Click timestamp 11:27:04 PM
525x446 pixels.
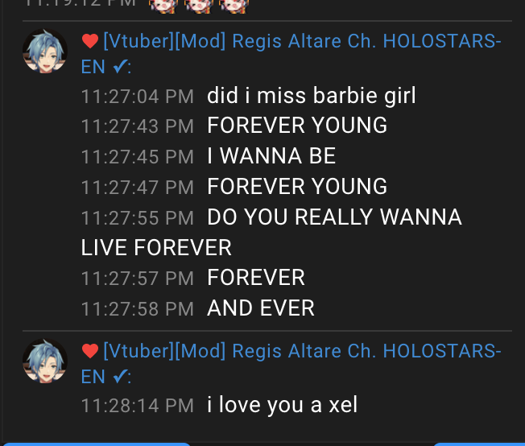point(138,97)
